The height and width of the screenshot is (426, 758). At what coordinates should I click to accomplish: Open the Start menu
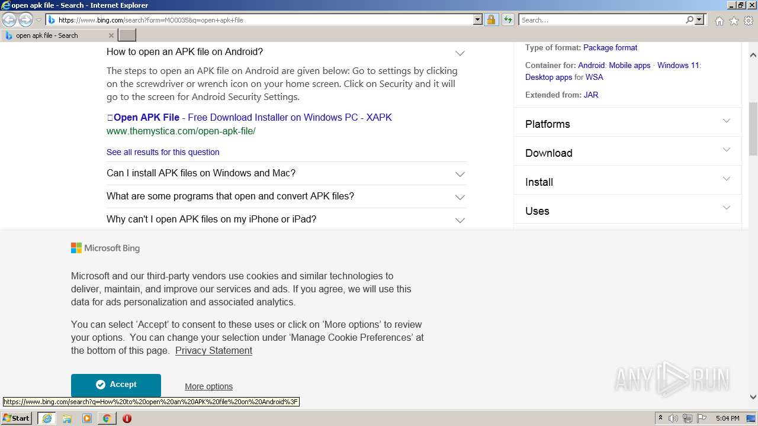[x=17, y=418]
